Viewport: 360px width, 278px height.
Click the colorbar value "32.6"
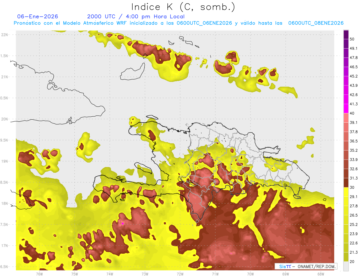[354, 169]
